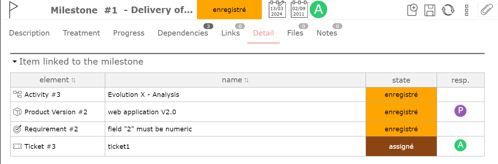Save the milestone with floppy disk icon
This screenshot has height=164, width=498.
(430, 10)
